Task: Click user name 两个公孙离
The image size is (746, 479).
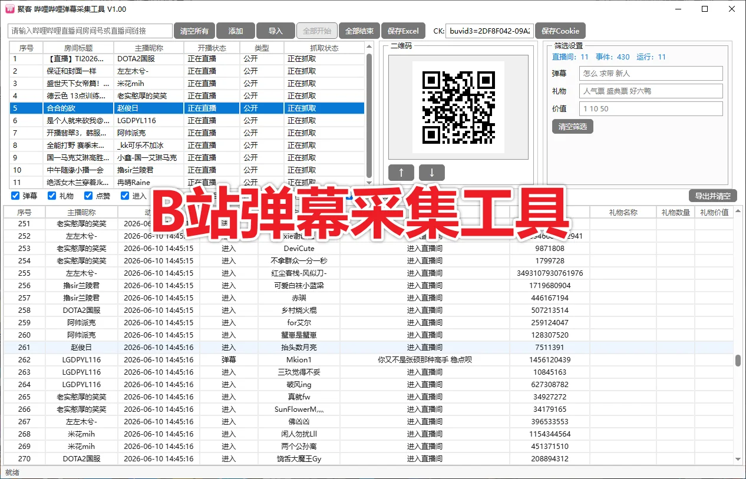Action: [299, 446]
